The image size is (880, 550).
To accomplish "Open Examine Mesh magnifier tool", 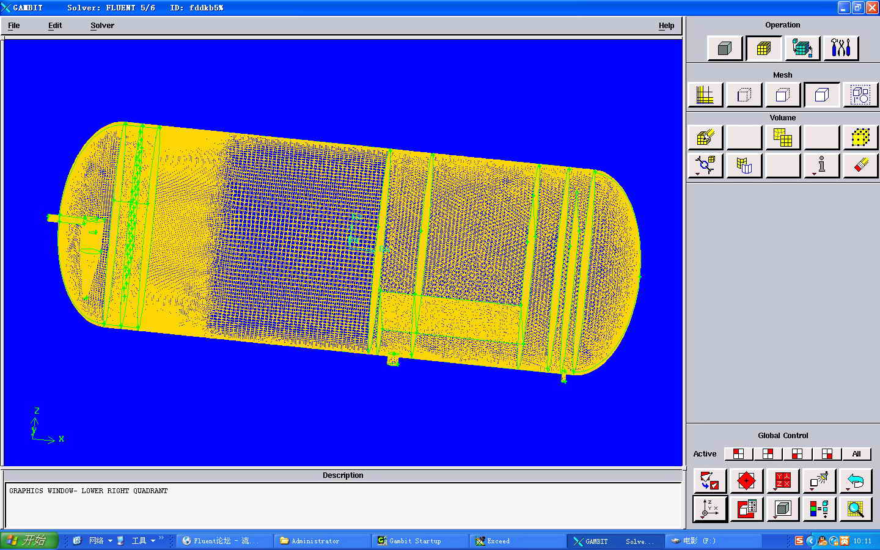I will point(856,508).
